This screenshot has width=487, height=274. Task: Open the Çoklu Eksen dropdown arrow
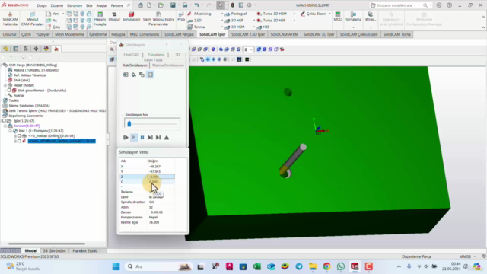click(x=329, y=14)
